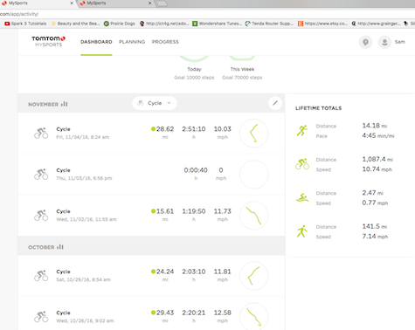This screenshot has height=330, width=415.
Task: Click the browser address bar
Action: (x=207, y=14)
